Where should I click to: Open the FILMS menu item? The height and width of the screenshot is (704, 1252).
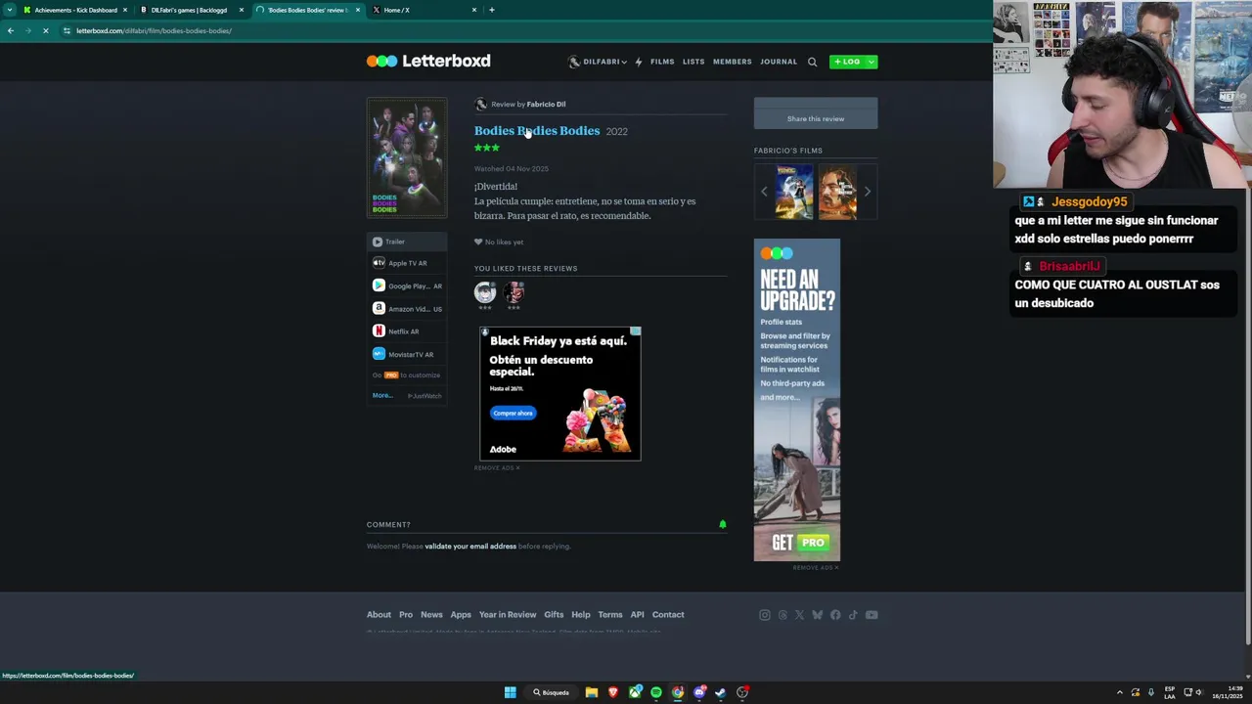662,62
